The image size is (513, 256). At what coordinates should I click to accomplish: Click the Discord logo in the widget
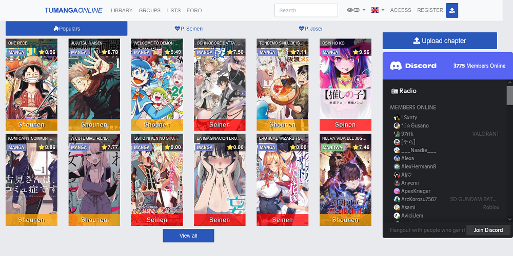click(x=396, y=66)
